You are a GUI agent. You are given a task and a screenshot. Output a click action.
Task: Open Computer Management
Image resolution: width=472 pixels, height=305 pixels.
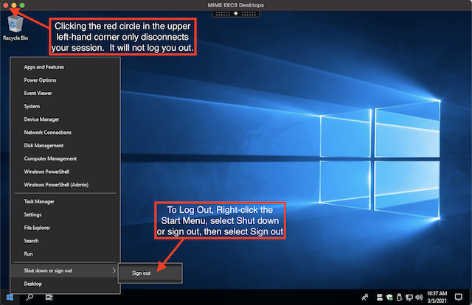coord(65,158)
